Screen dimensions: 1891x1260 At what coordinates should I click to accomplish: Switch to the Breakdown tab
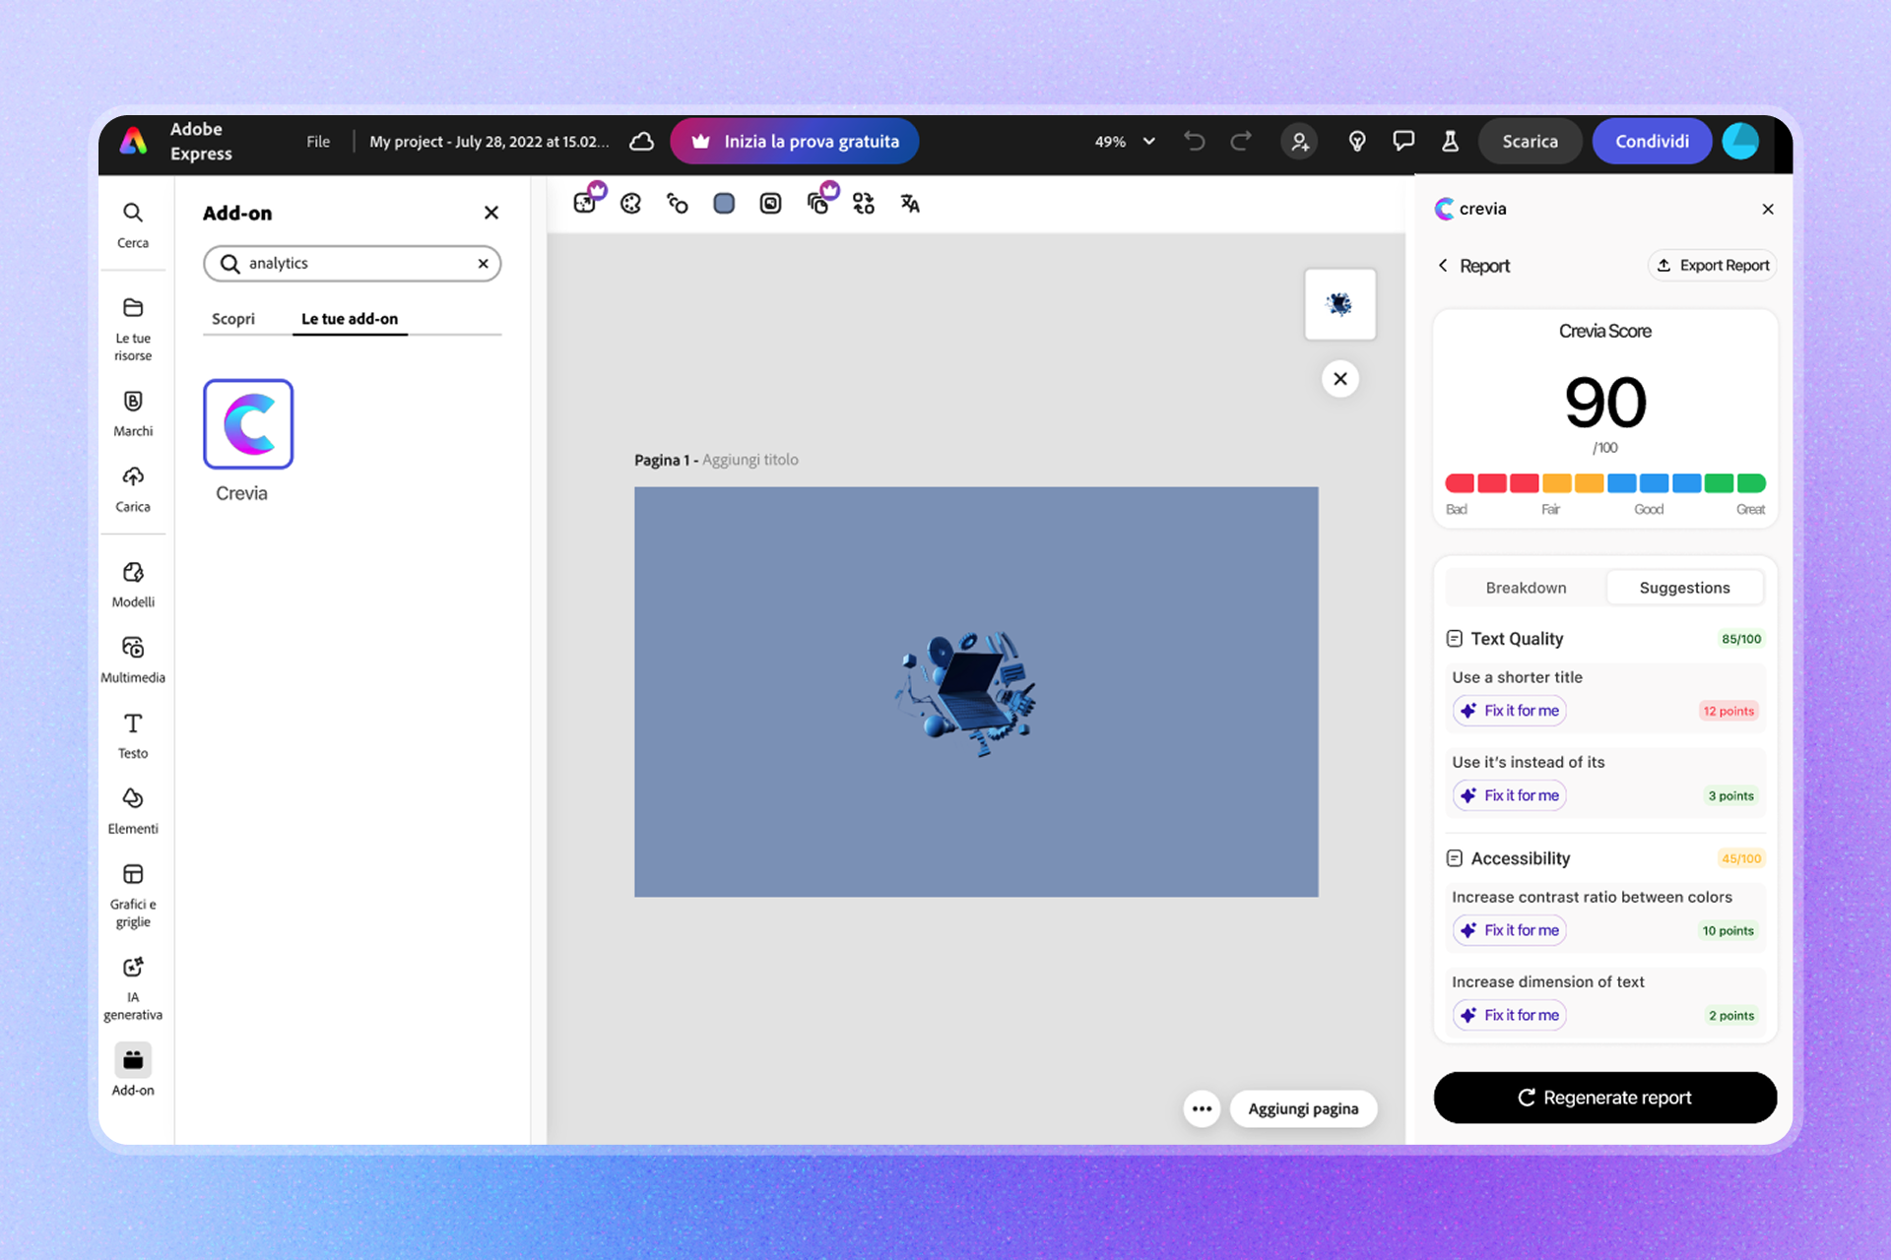click(1526, 588)
